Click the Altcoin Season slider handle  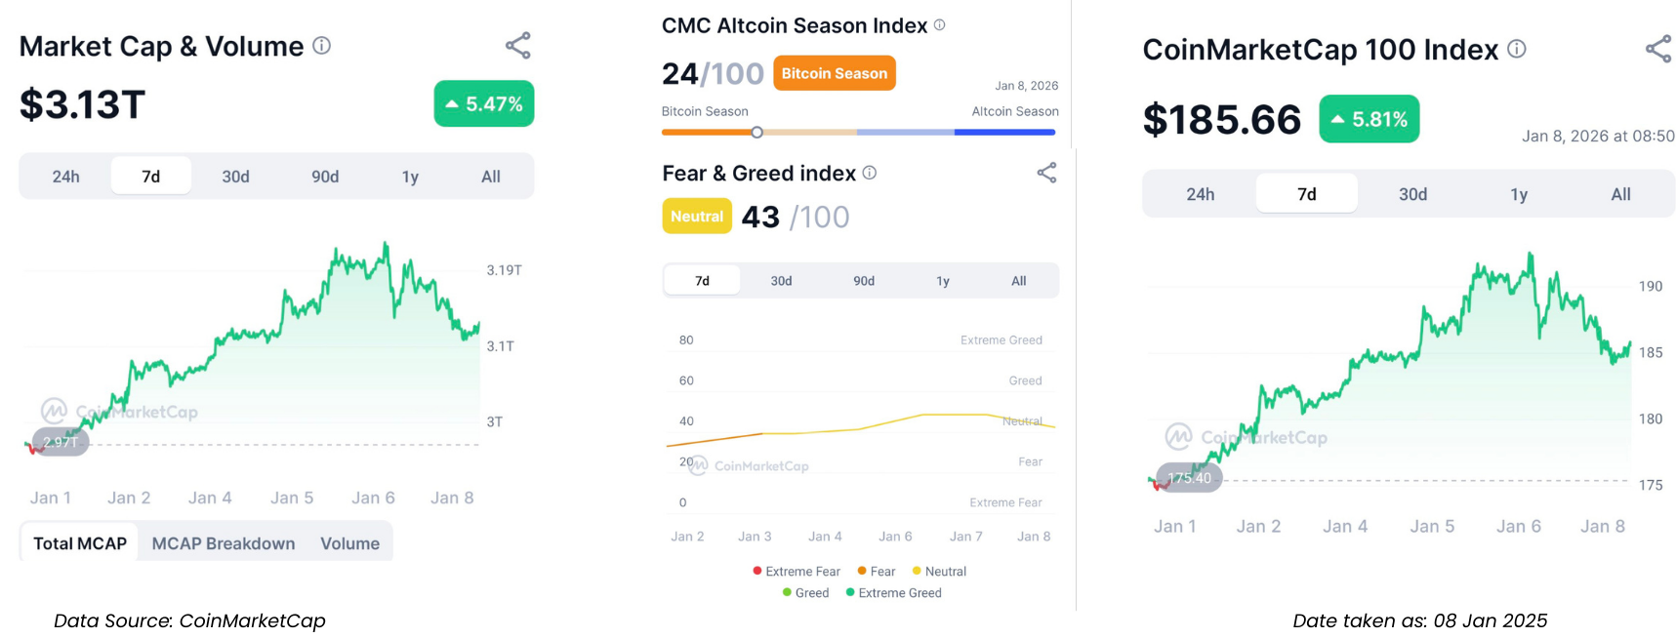(756, 132)
